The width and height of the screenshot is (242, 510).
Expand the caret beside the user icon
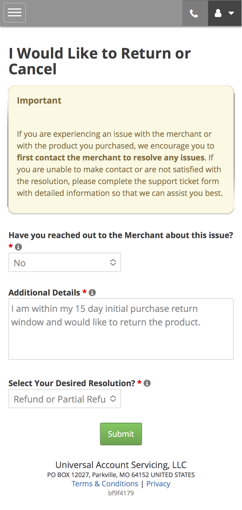[231, 13]
